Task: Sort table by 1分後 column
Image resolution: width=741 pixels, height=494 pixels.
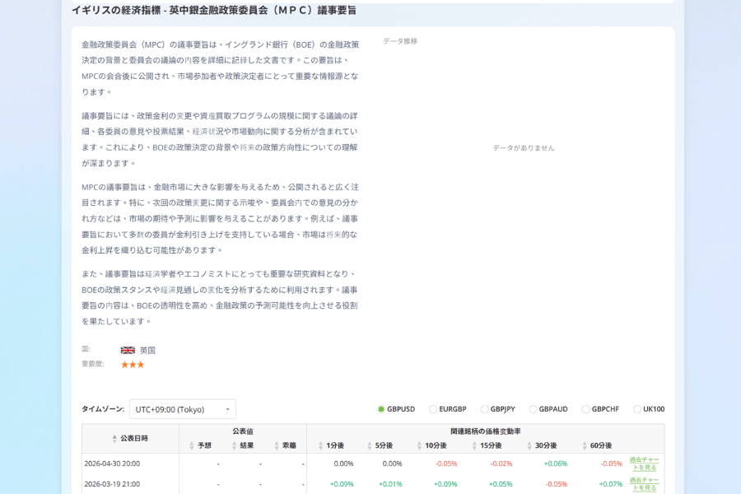Action: point(331,445)
